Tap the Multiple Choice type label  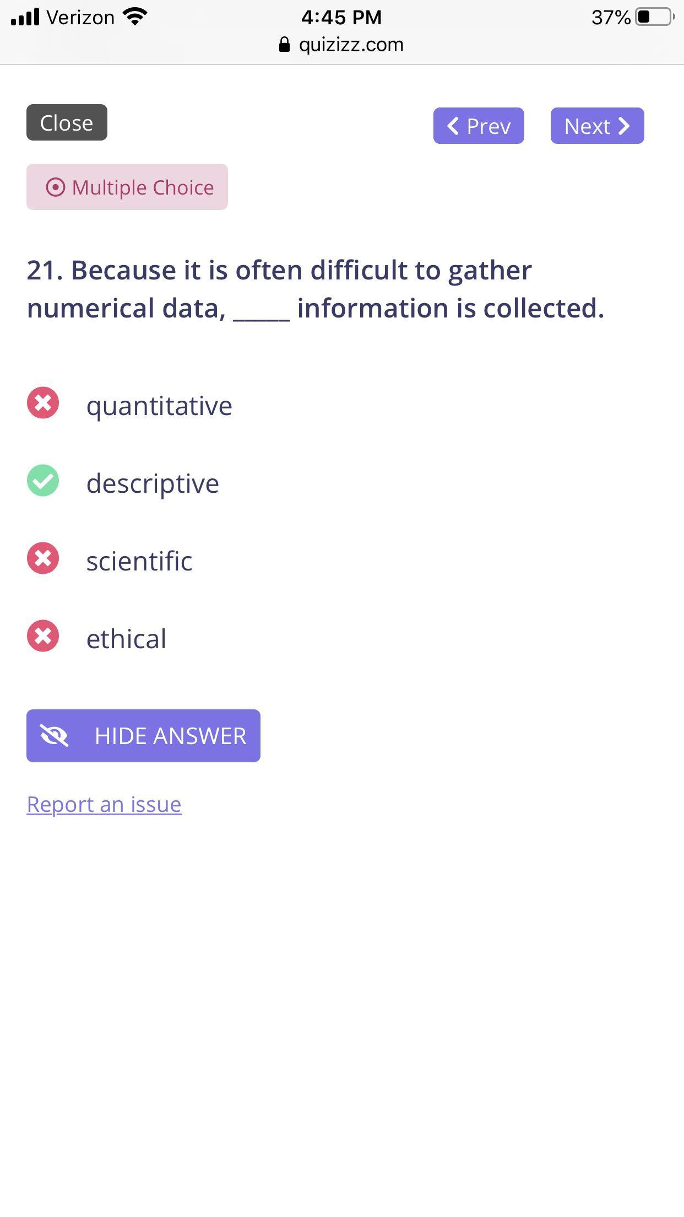coord(143,187)
